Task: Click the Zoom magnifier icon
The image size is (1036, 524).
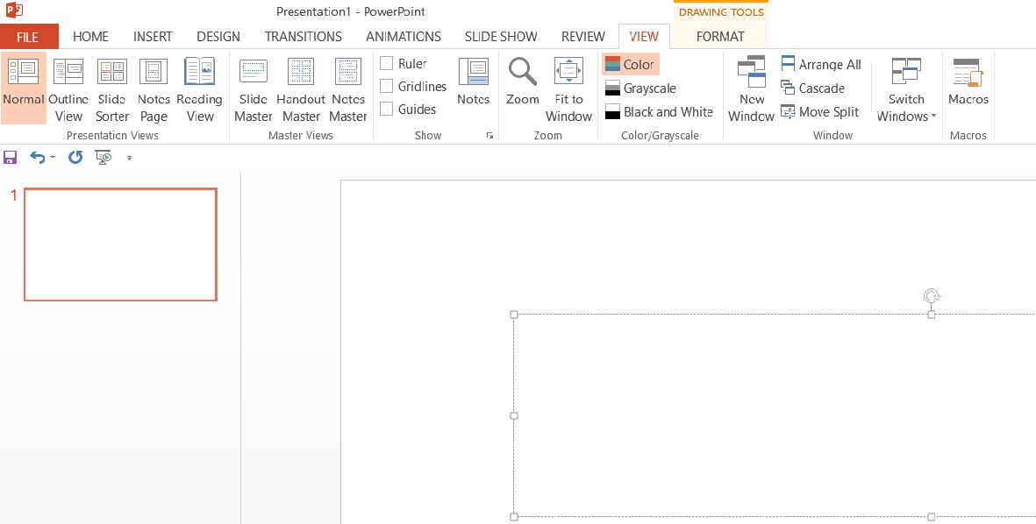Action: 522,74
